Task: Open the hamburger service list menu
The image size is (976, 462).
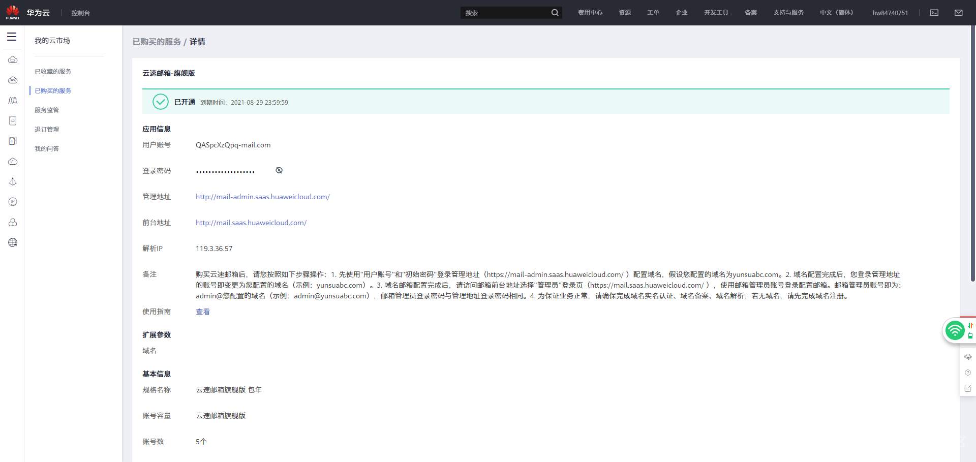Action: tap(12, 37)
